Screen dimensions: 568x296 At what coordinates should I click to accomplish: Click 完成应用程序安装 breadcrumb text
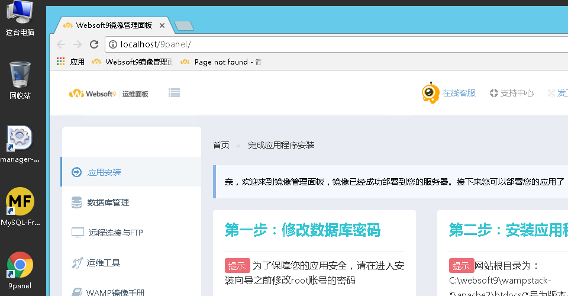pyautogui.click(x=281, y=145)
